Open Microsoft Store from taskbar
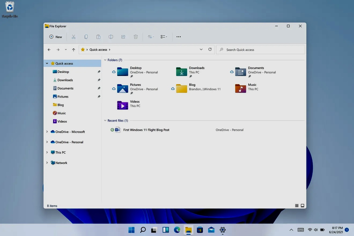Image resolution: width=354 pixels, height=236 pixels. (x=200, y=230)
